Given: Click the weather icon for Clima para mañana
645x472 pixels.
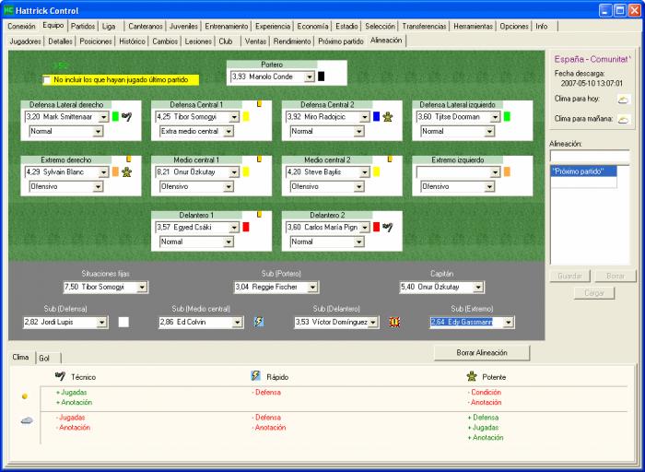Looking at the screenshot, I should pos(624,119).
